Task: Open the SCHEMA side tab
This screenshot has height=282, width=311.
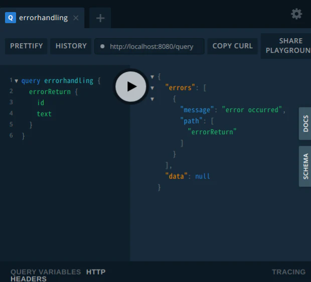Action: pos(305,166)
